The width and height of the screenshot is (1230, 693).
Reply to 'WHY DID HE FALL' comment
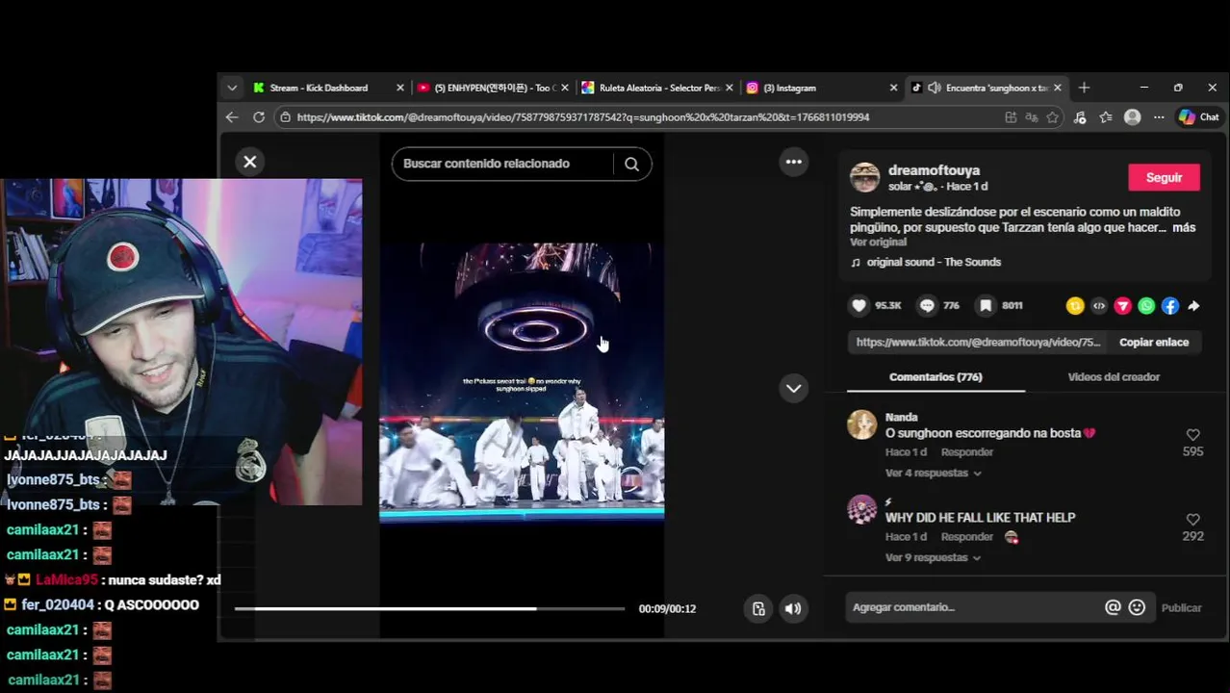[x=967, y=537]
